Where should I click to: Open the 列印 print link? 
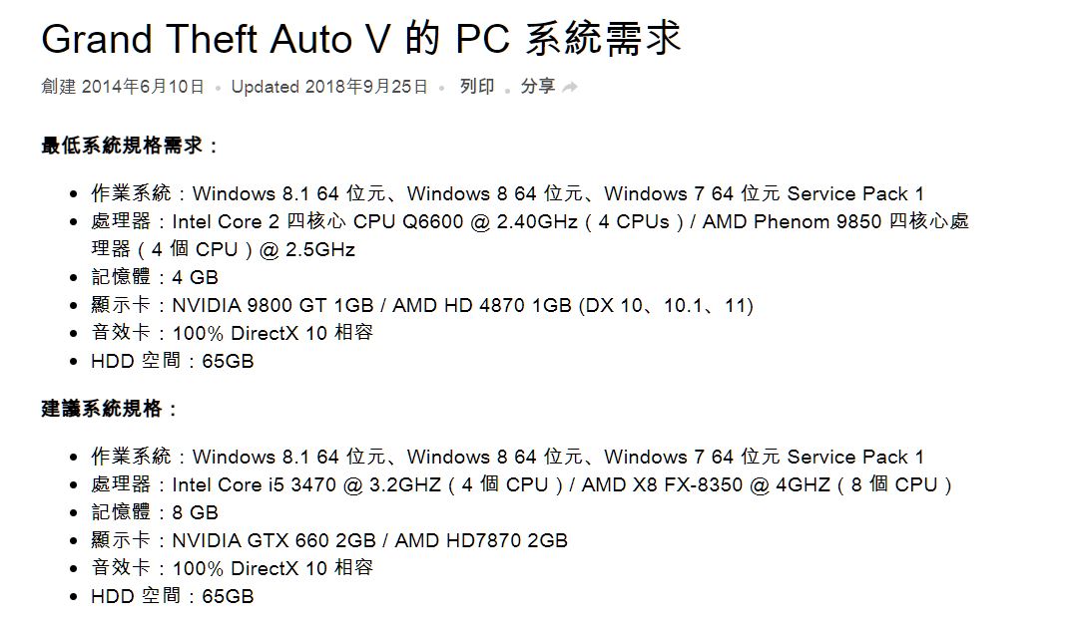click(477, 87)
